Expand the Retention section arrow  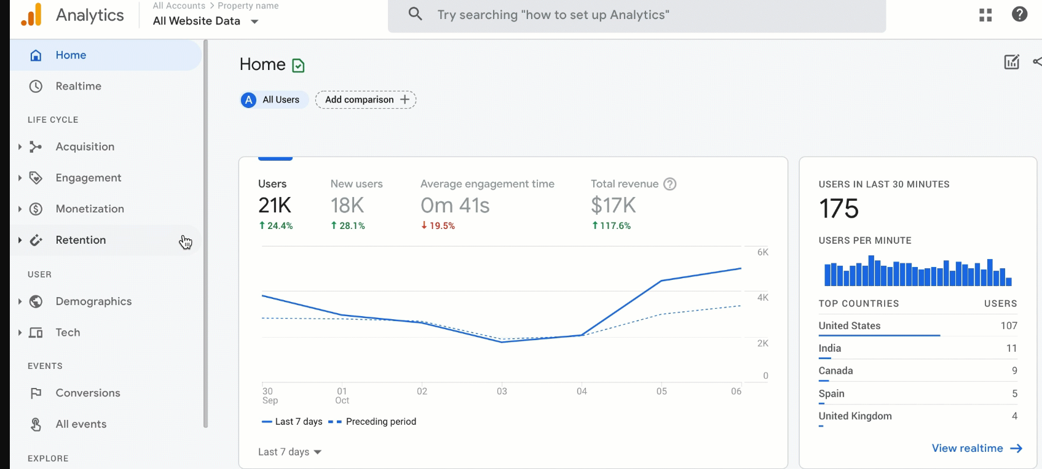point(20,240)
